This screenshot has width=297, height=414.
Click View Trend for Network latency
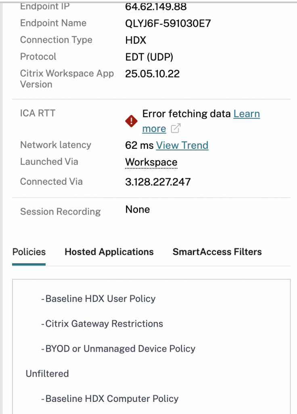tap(182, 145)
